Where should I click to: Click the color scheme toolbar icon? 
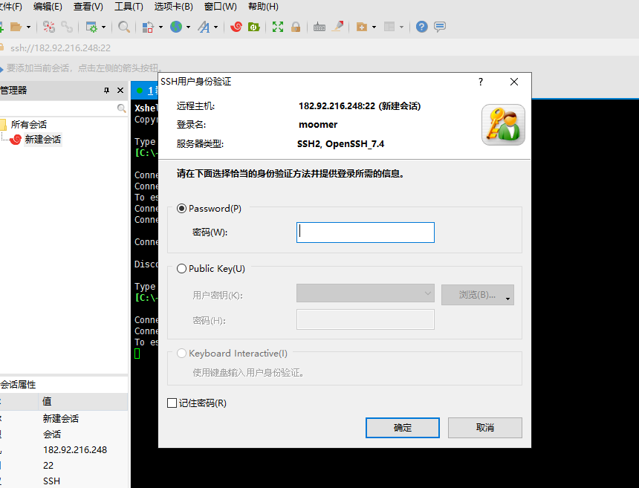click(148, 27)
